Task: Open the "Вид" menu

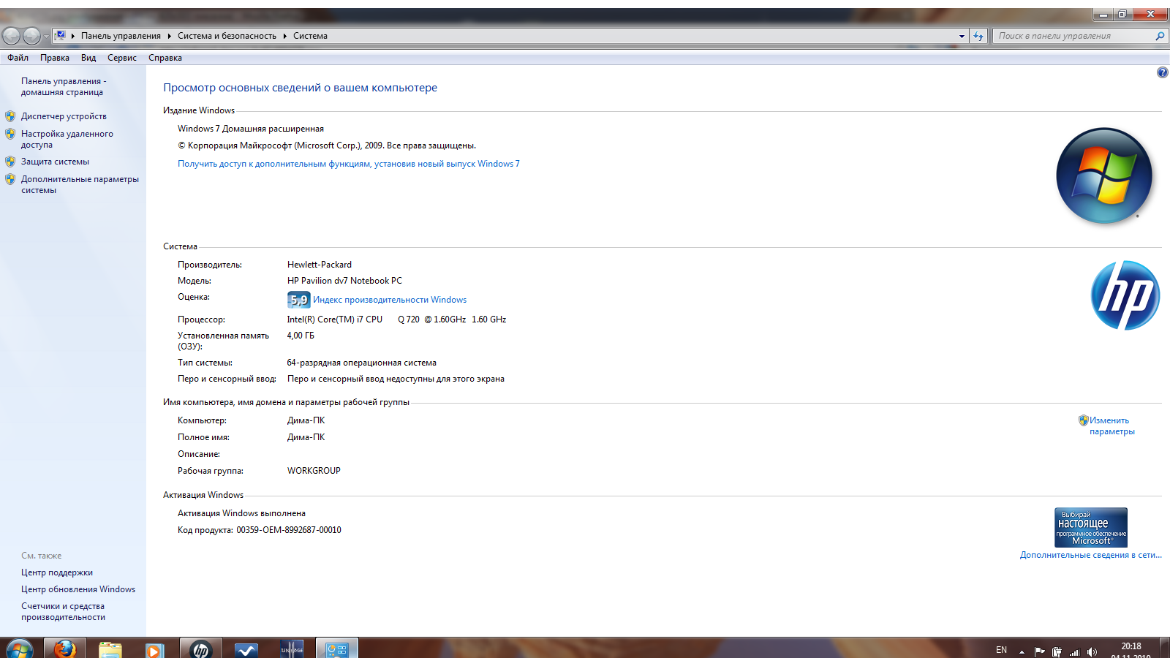Action: click(88, 58)
